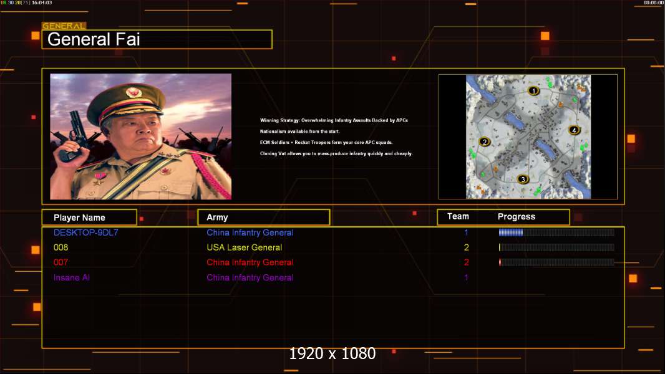The width and height of the screenshot is (665, 374).
Task: Click the 00:00:00 timer at top right
Action: (x=654, y=2)
